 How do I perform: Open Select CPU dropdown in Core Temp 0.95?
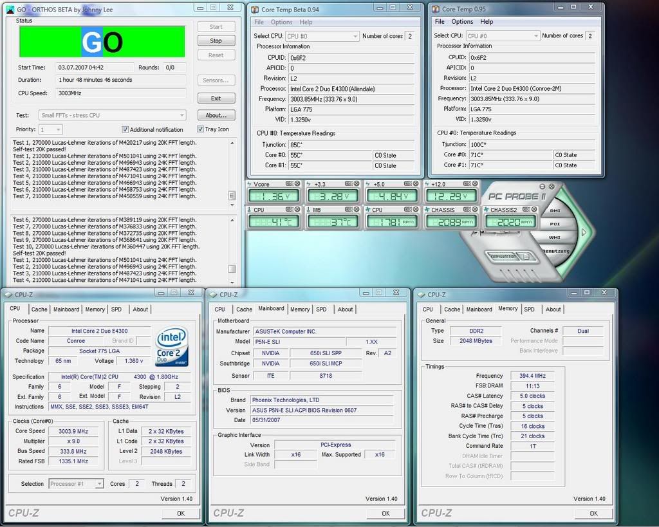click(x=503, y=36)
